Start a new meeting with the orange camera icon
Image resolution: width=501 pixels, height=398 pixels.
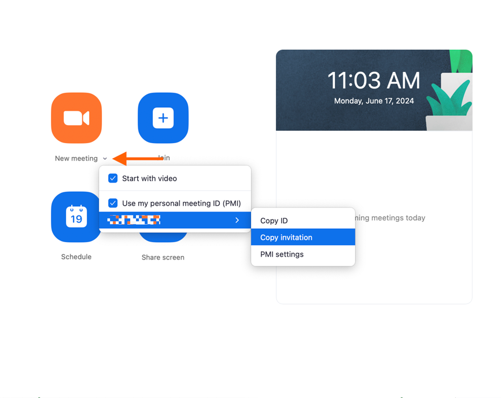click(76, 118)
